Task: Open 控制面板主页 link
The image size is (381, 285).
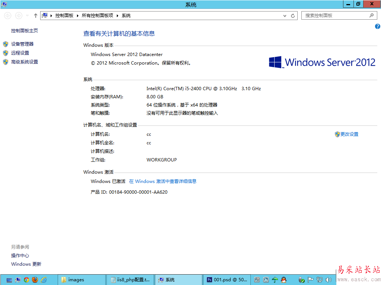Action: [x=24, y=30]
